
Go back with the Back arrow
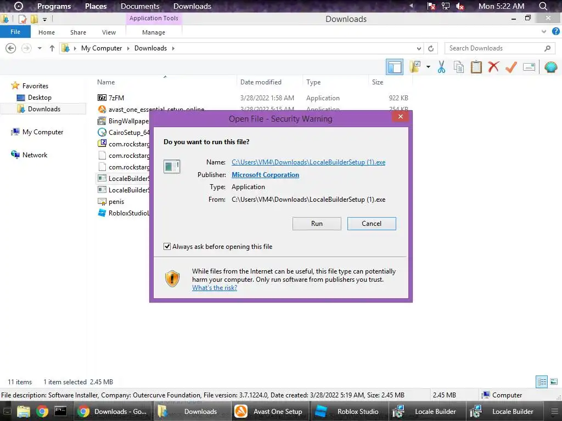11,48
